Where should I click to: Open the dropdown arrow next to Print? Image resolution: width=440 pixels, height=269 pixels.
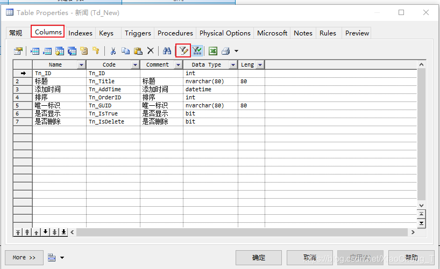pyautogui.click(x=236, y=51)
